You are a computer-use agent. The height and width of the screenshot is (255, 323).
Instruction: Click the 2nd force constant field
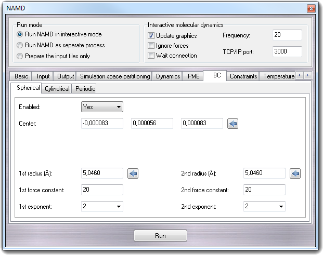[x=264, y=190]
